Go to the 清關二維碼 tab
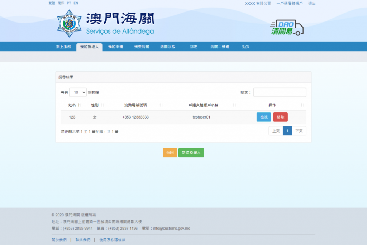Screen dimensions: 367x245 [220, 47]
